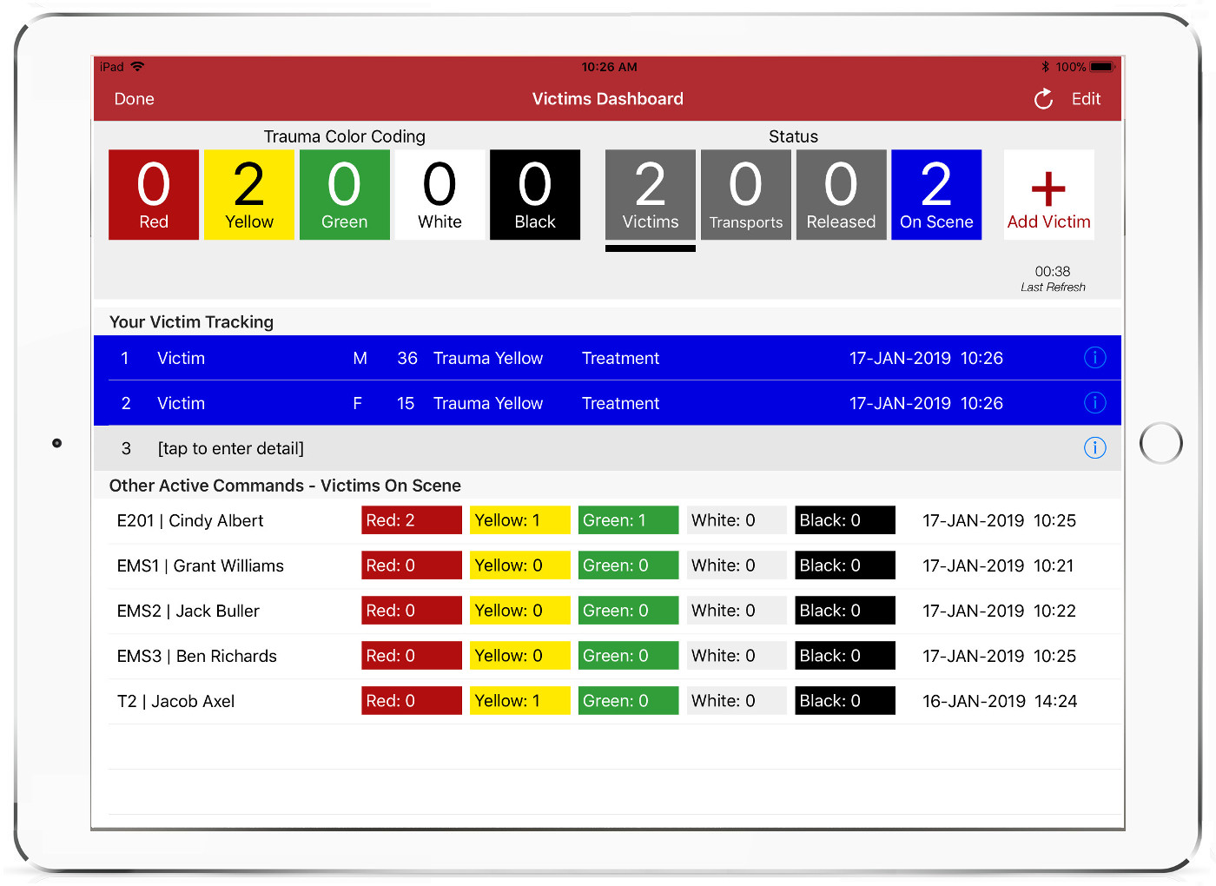Open the E201 Cindy Albert command row
1216x886 pixels.
point(190,521)
